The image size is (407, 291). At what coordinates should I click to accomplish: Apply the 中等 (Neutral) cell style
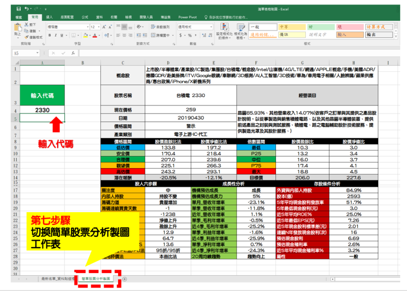click(x=292, y=27)
